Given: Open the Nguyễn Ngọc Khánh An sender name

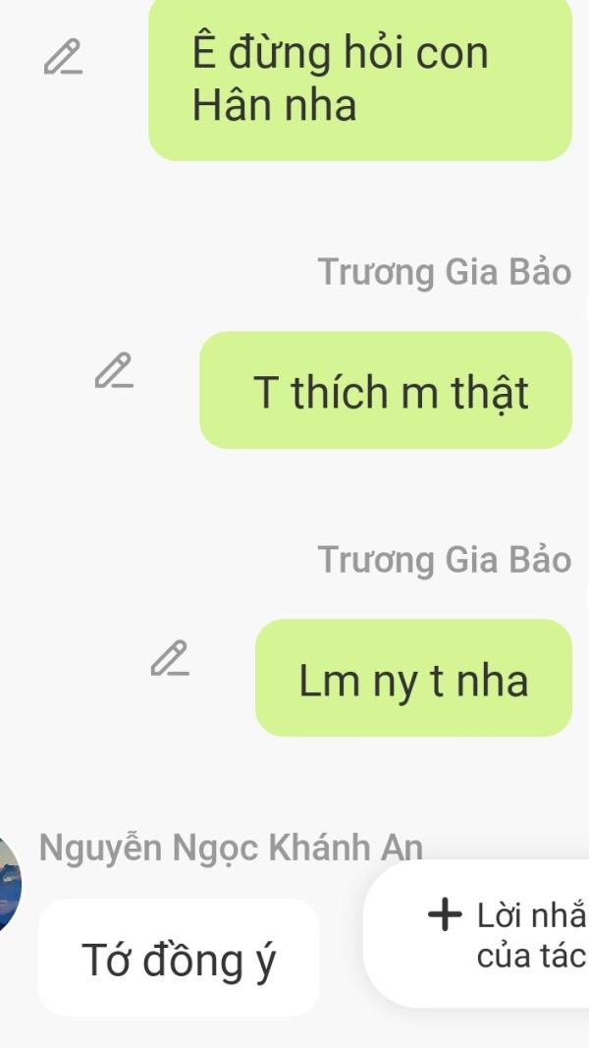Looking at the screenshot, I should tap(231, 849).
